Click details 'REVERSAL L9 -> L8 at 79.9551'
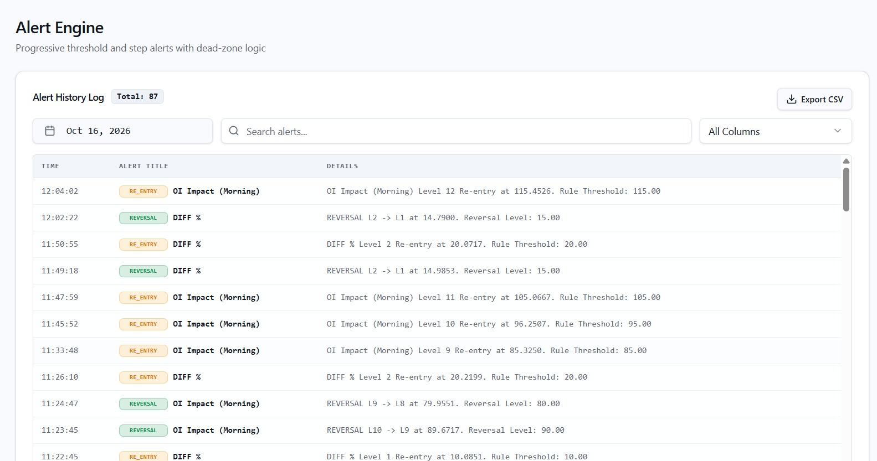Image resolution: width=877 pixels, height=461 pixels. click(392, 404)
